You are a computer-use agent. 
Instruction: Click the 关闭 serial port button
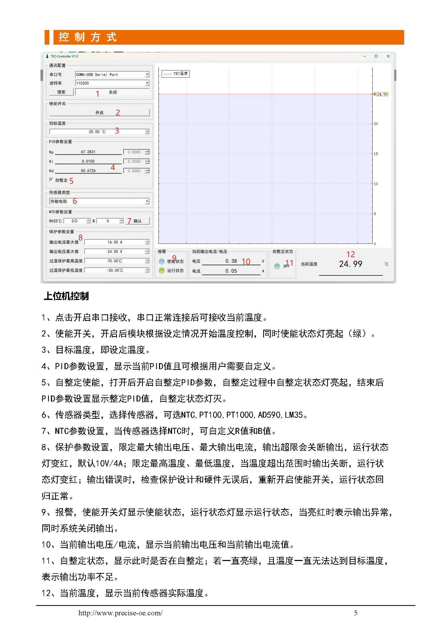(112, 92)
